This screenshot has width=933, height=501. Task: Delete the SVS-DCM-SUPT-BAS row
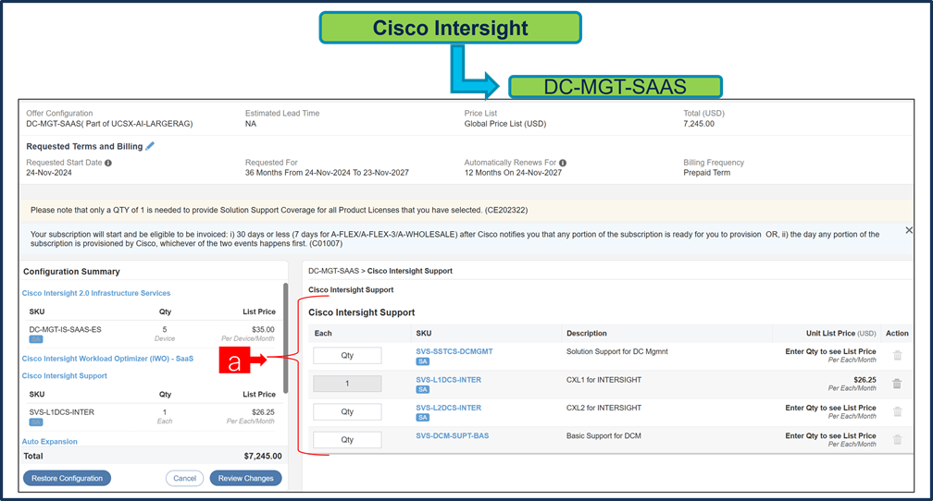tap(897, 440)
